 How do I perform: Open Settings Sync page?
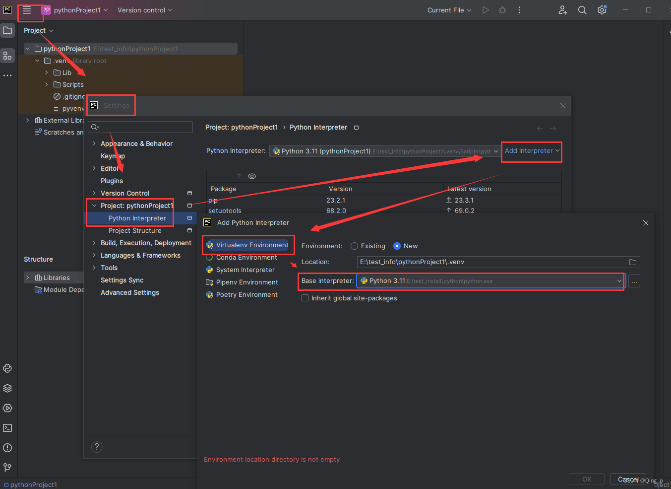pos(122,280)
